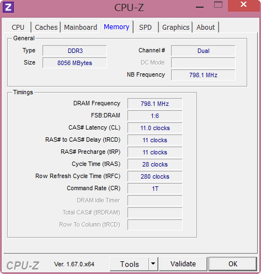Select the DDR3 memory type field

pyautogui.click(x=74, y=51)
